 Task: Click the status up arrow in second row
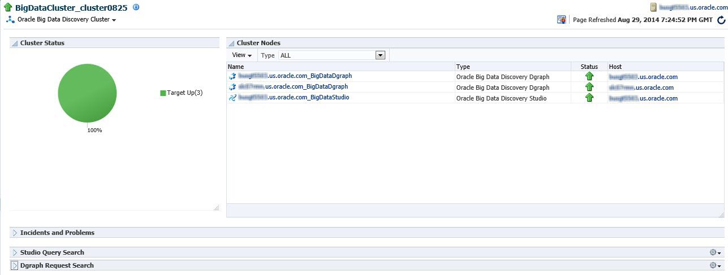click(589, 87)
